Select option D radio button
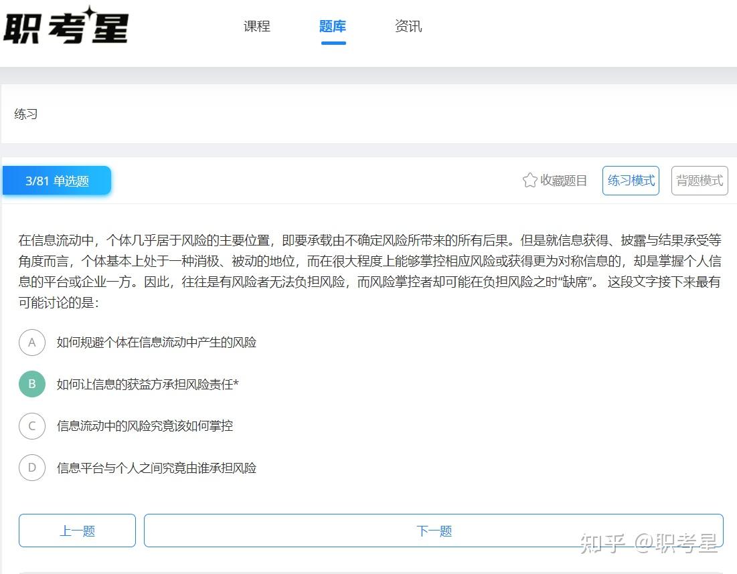Viewport: 737px width, 574px height. (x=32, y=468)
